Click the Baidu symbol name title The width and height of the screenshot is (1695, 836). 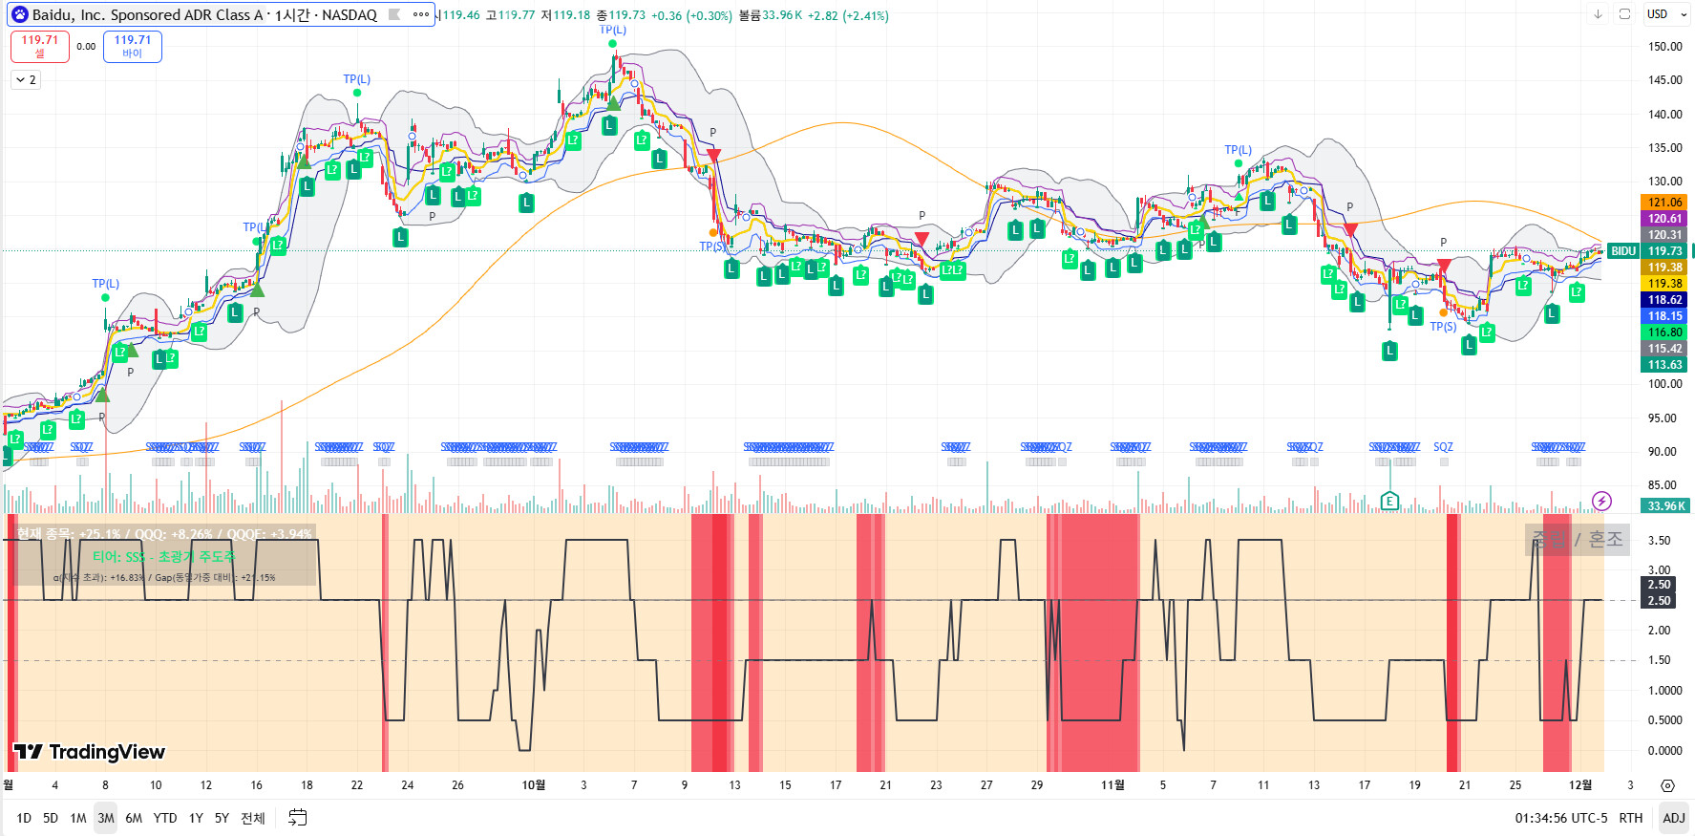(x=203, y=14)
